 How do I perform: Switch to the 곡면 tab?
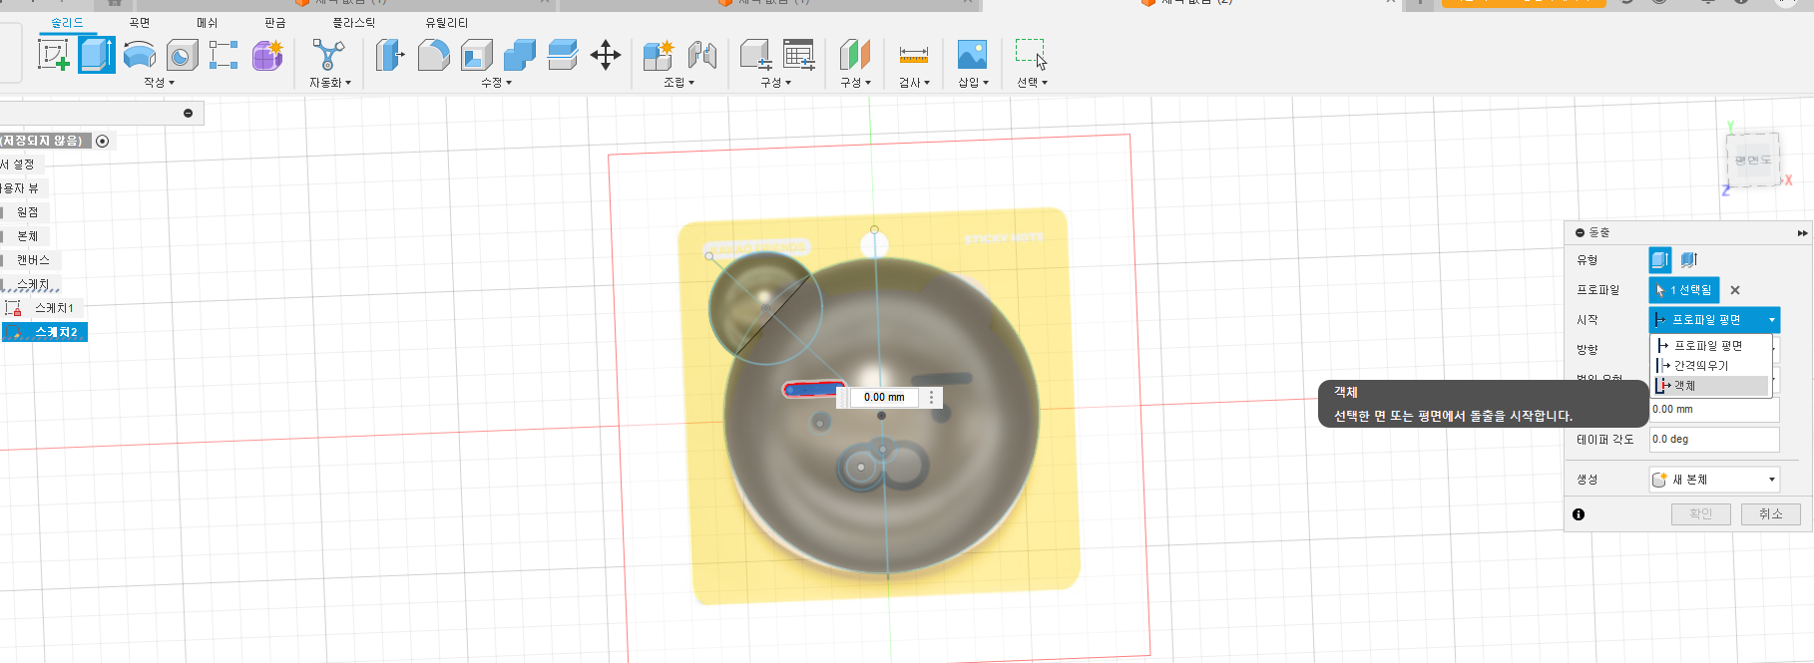tap(139, 22)
